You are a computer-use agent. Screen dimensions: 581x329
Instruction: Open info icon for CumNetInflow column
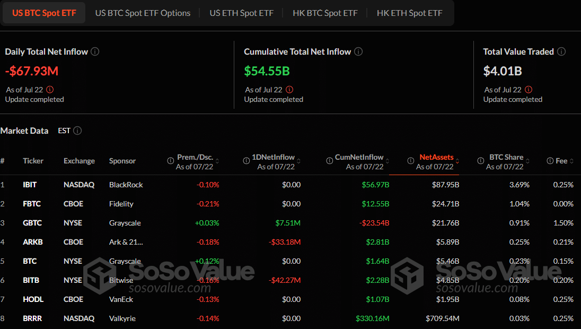(329, 161)
